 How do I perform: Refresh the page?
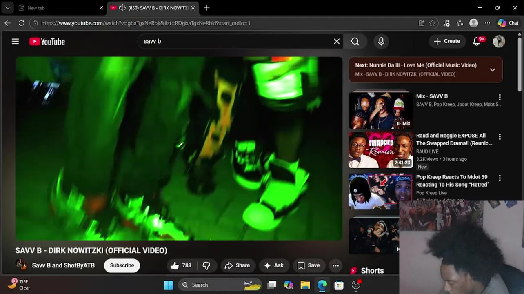(x=21, y=23)
